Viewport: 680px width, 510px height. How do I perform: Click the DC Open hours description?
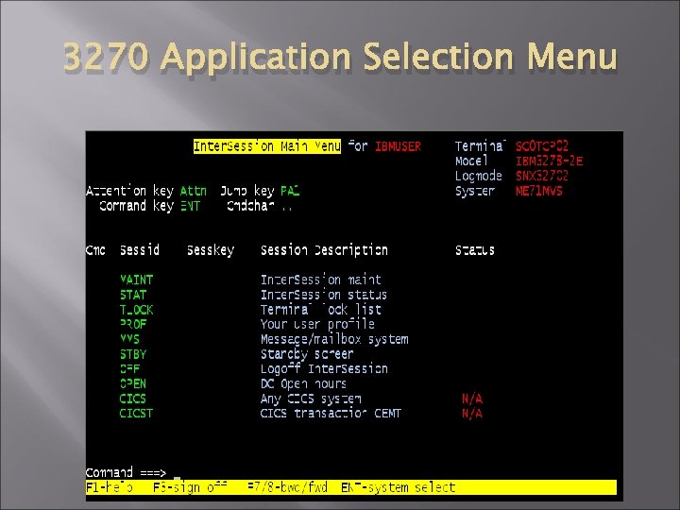pos(303,383)
